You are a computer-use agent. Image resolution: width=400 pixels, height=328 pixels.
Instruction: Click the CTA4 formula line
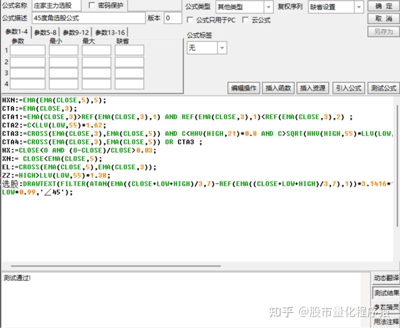point(102,142)
